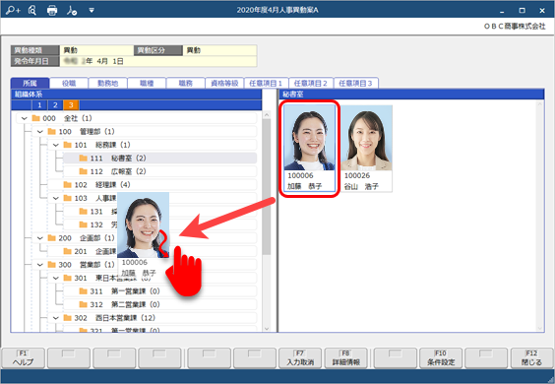The width and height of the screenshot is (555, 384).
Task: Open the search/preview magnifier icon
Action: 32,10
